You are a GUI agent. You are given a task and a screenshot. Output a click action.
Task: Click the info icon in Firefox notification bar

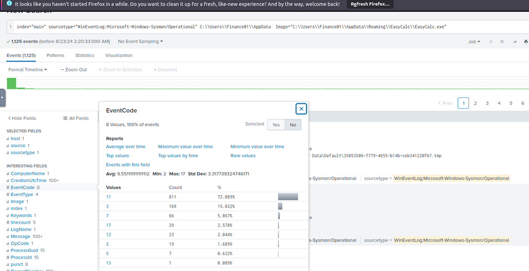9,4
